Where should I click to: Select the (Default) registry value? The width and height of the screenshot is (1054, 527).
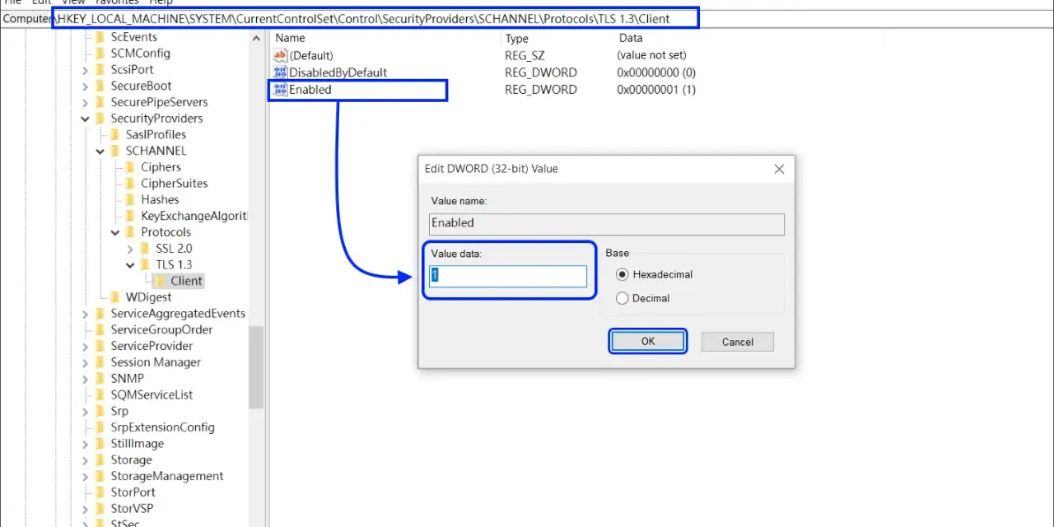311,55
